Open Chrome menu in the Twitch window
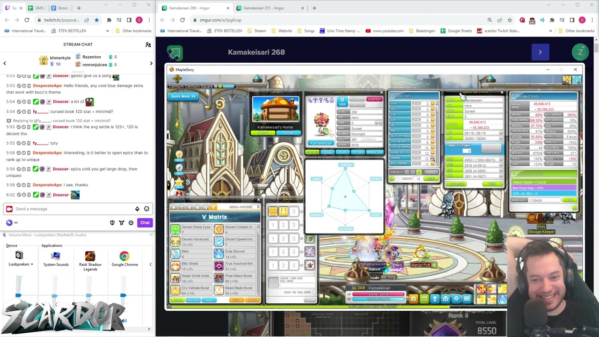This screenshot has height=337, width=599. coord(149,20)
